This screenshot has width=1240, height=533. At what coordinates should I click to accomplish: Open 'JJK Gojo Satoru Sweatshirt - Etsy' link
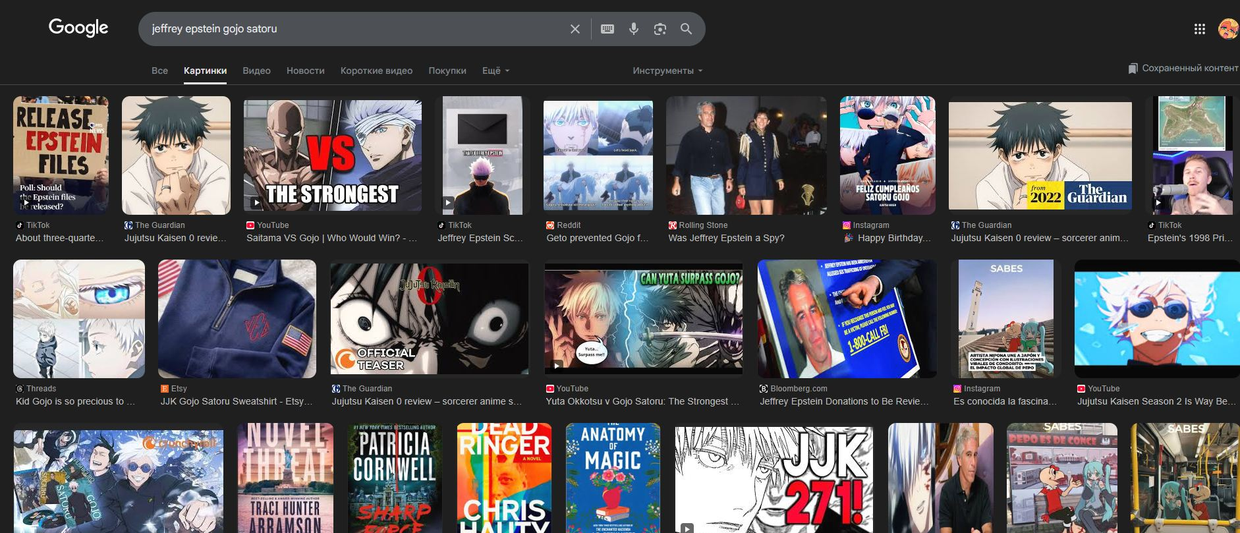[x=237, y=401]
